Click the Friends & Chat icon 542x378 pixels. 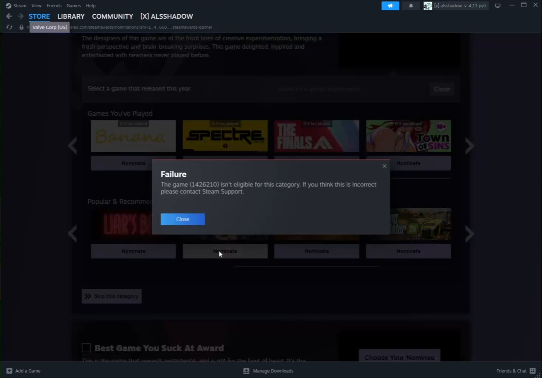(532, 371)
